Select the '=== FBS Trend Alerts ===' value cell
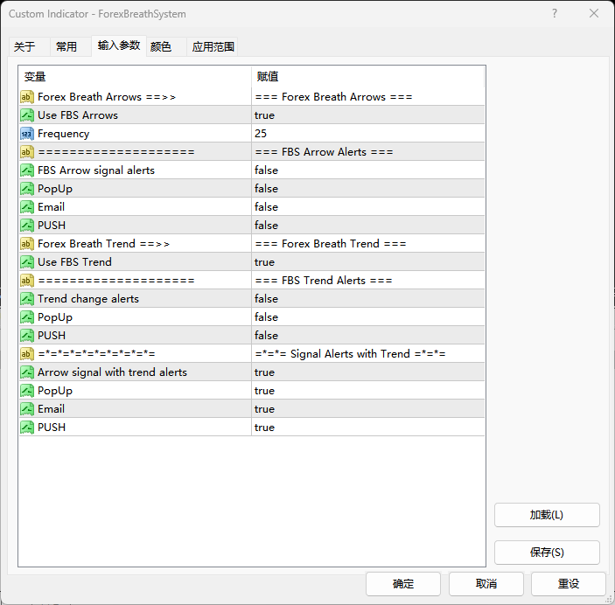The height and width of the screenshot is (605, 615). point(368,281)
